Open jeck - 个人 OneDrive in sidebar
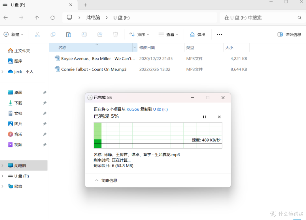Screen dimensions: 306x220 pos(20,72)
